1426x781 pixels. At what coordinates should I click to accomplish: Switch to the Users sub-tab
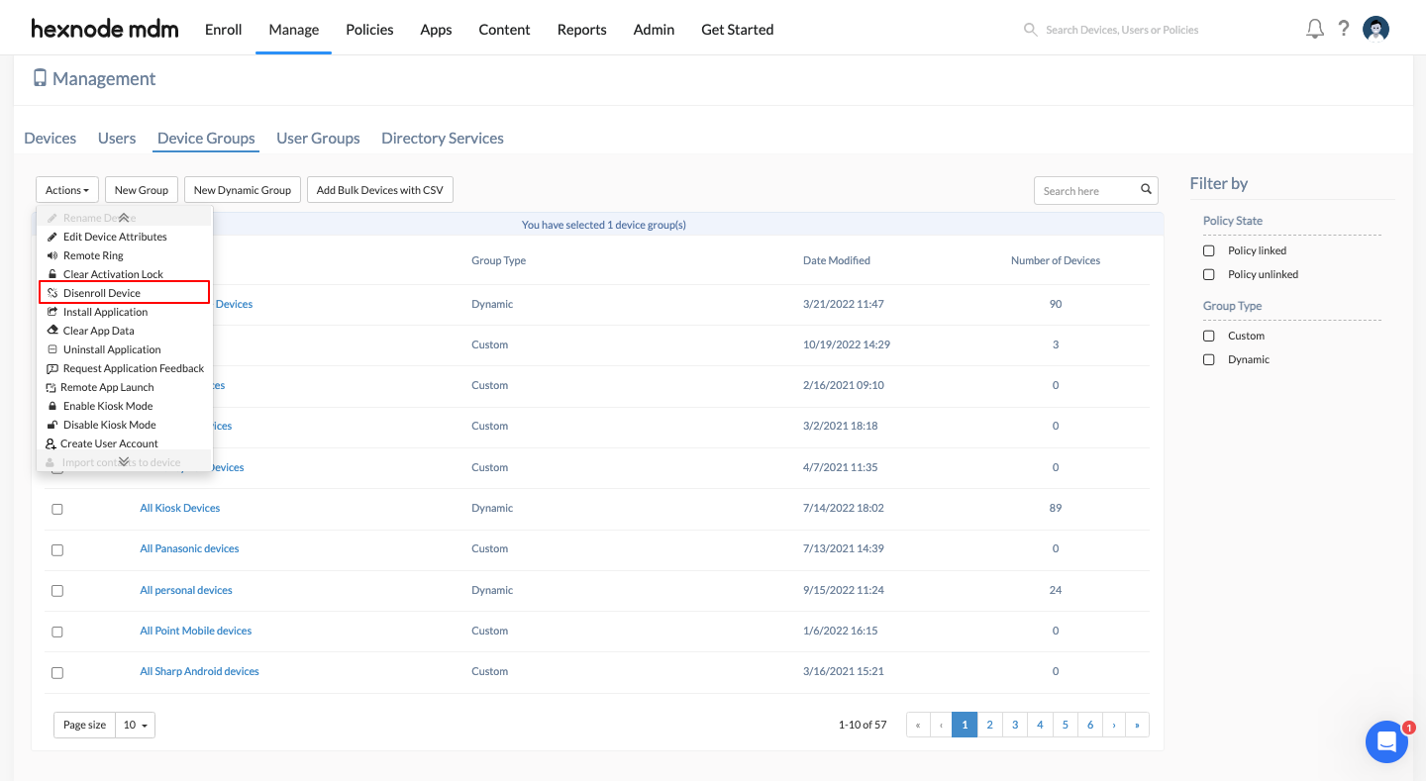tap(117, 138)
